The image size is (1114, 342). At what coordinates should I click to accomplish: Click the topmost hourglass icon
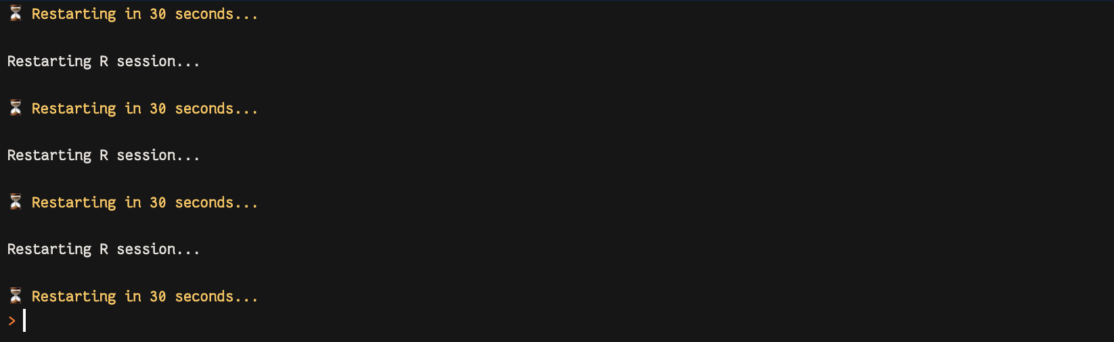click(16, 14)
